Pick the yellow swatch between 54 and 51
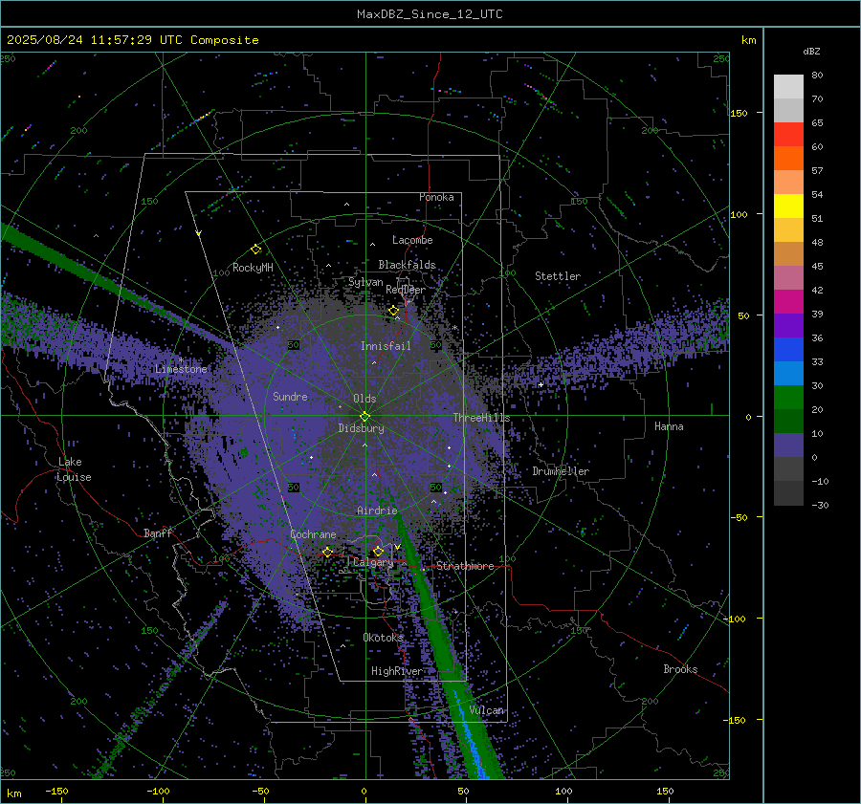This screenshot has height=804, width=861. point(788,206)
